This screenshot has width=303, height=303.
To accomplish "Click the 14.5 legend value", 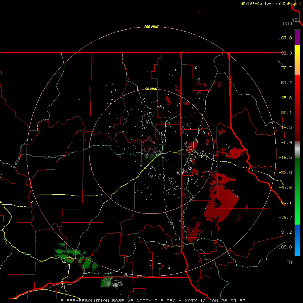I will click(287, 128).
